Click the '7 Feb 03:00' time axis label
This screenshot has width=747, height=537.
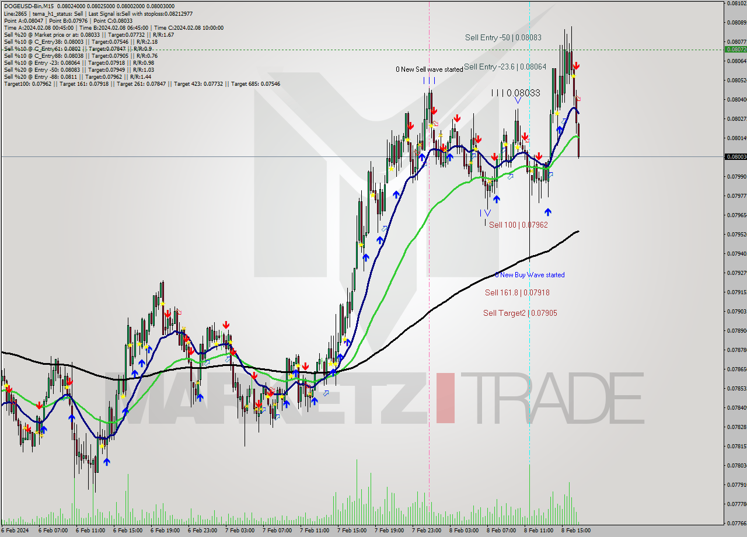pyautogui.click(x=240, y=531)
